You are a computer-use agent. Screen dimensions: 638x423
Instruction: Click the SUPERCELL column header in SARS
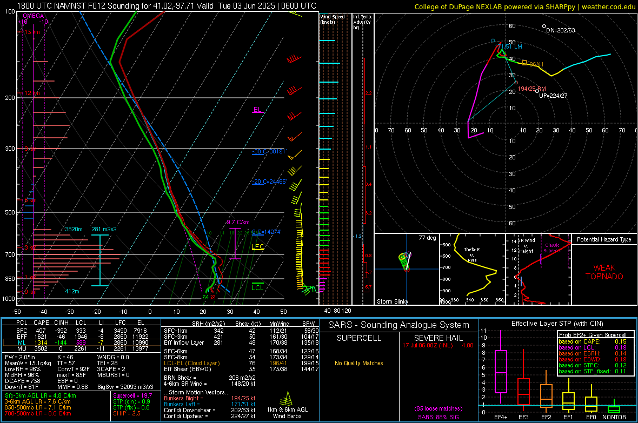coord(359,338)
